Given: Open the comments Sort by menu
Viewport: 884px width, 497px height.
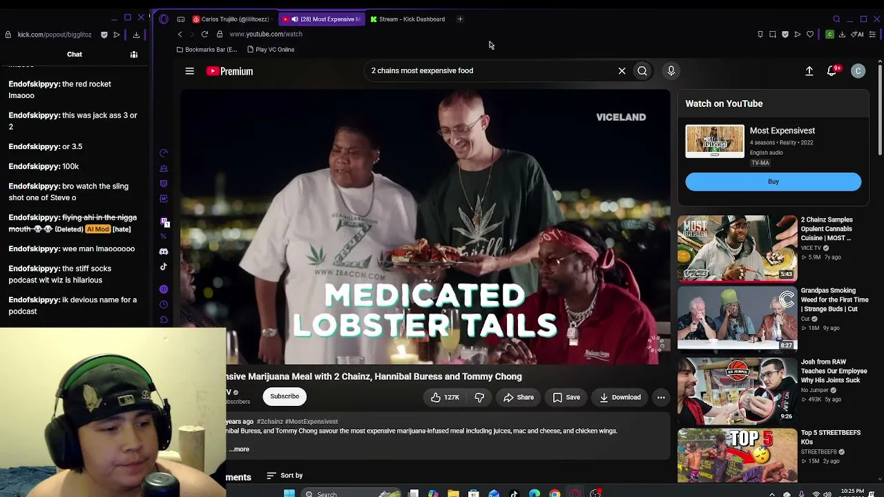Looking at the screenshot, I should [285, 476].
